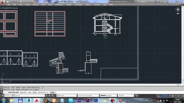
Task: Open Photoshop from the taskbar
Action: coord(96,100)
